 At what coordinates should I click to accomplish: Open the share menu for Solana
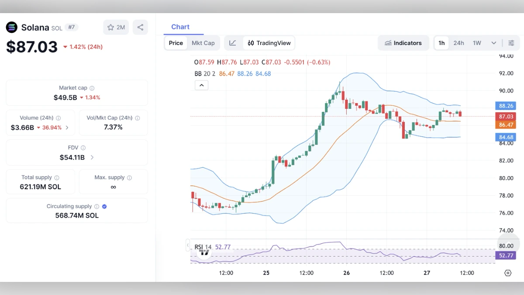140,27
